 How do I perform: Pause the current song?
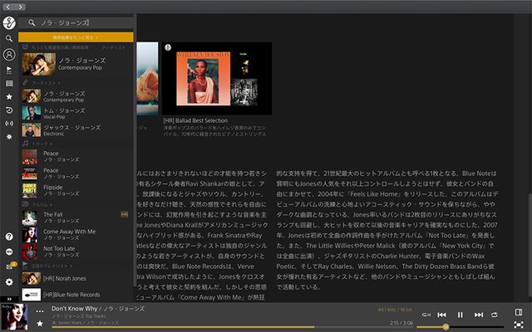pos(460,315)
